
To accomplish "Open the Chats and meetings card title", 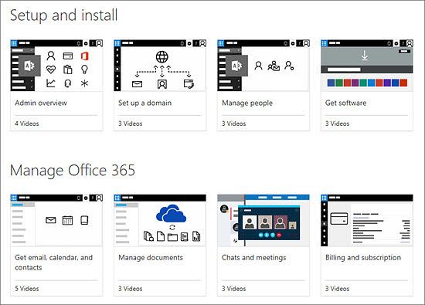I will point(253,258).
